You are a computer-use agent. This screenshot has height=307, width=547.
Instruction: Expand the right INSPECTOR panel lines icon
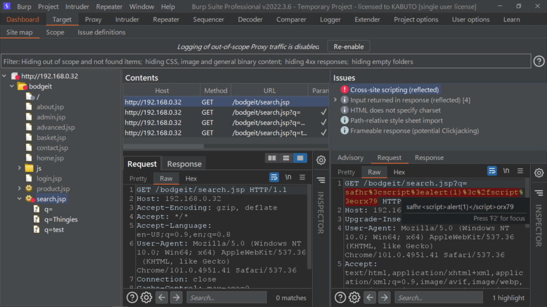pyautogui.click(x=539, y=193)
